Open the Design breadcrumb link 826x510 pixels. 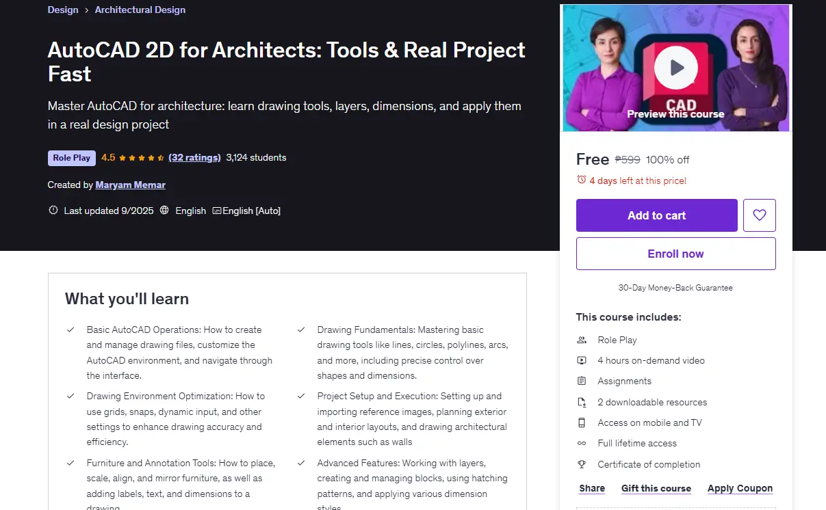[63, 10]
